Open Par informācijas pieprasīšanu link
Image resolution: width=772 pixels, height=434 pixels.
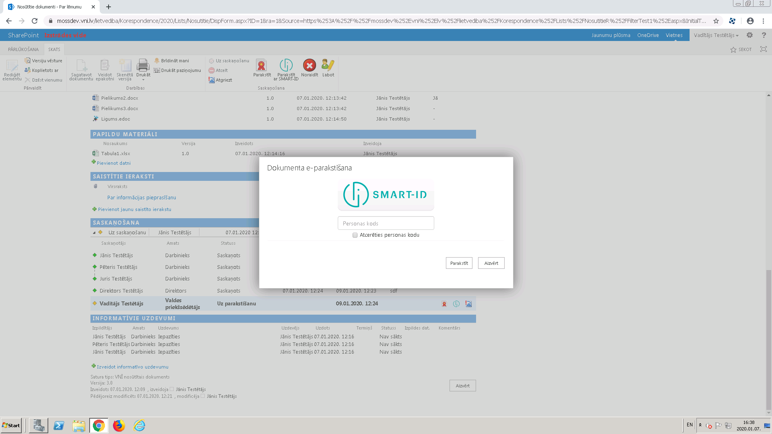click(142, 198)
